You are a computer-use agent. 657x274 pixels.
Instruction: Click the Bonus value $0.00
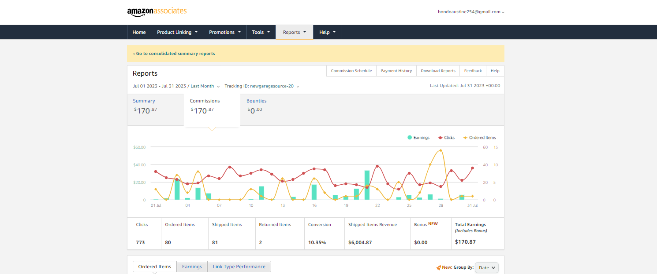(x=421, y=242)
